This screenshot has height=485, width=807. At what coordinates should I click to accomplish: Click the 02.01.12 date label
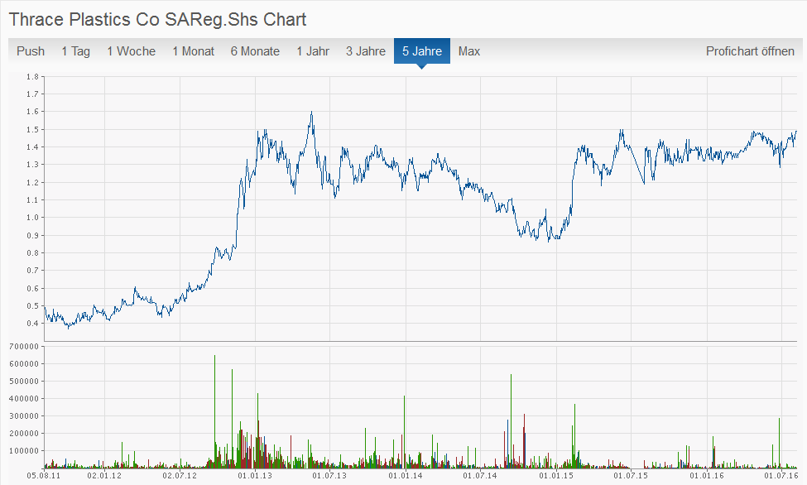104,476
